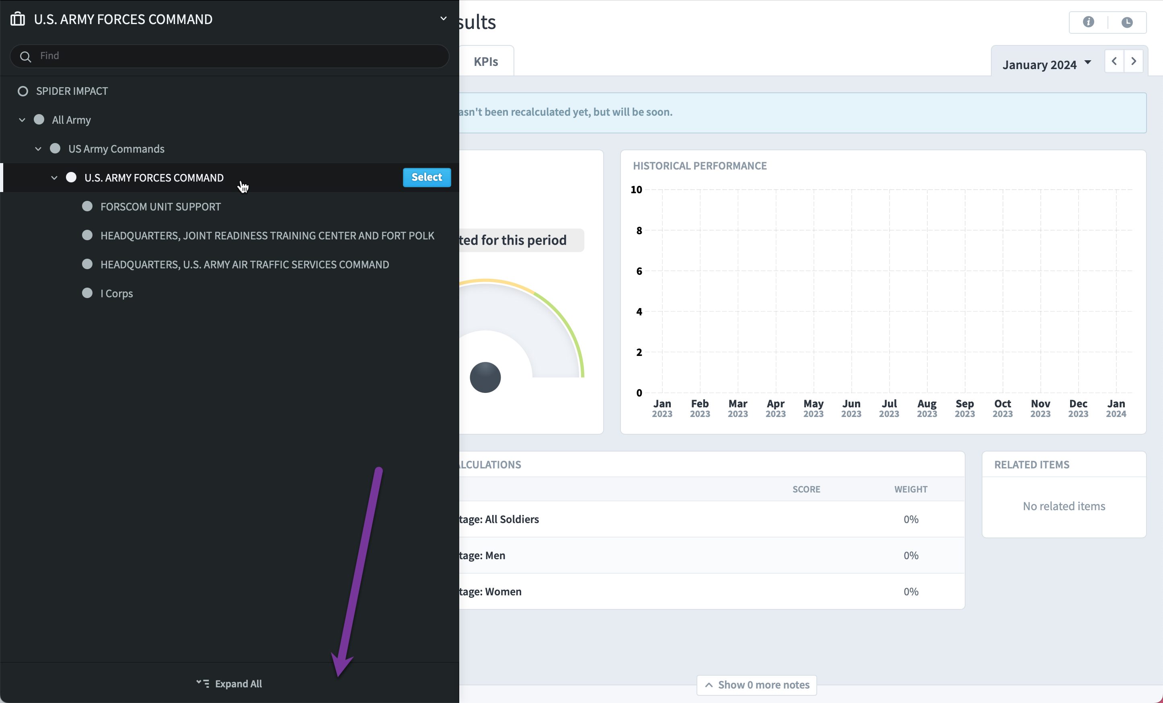The width and height of the screenshot is (1163, 703).
Task: Select I Corps in the tree
Action: 117,294
